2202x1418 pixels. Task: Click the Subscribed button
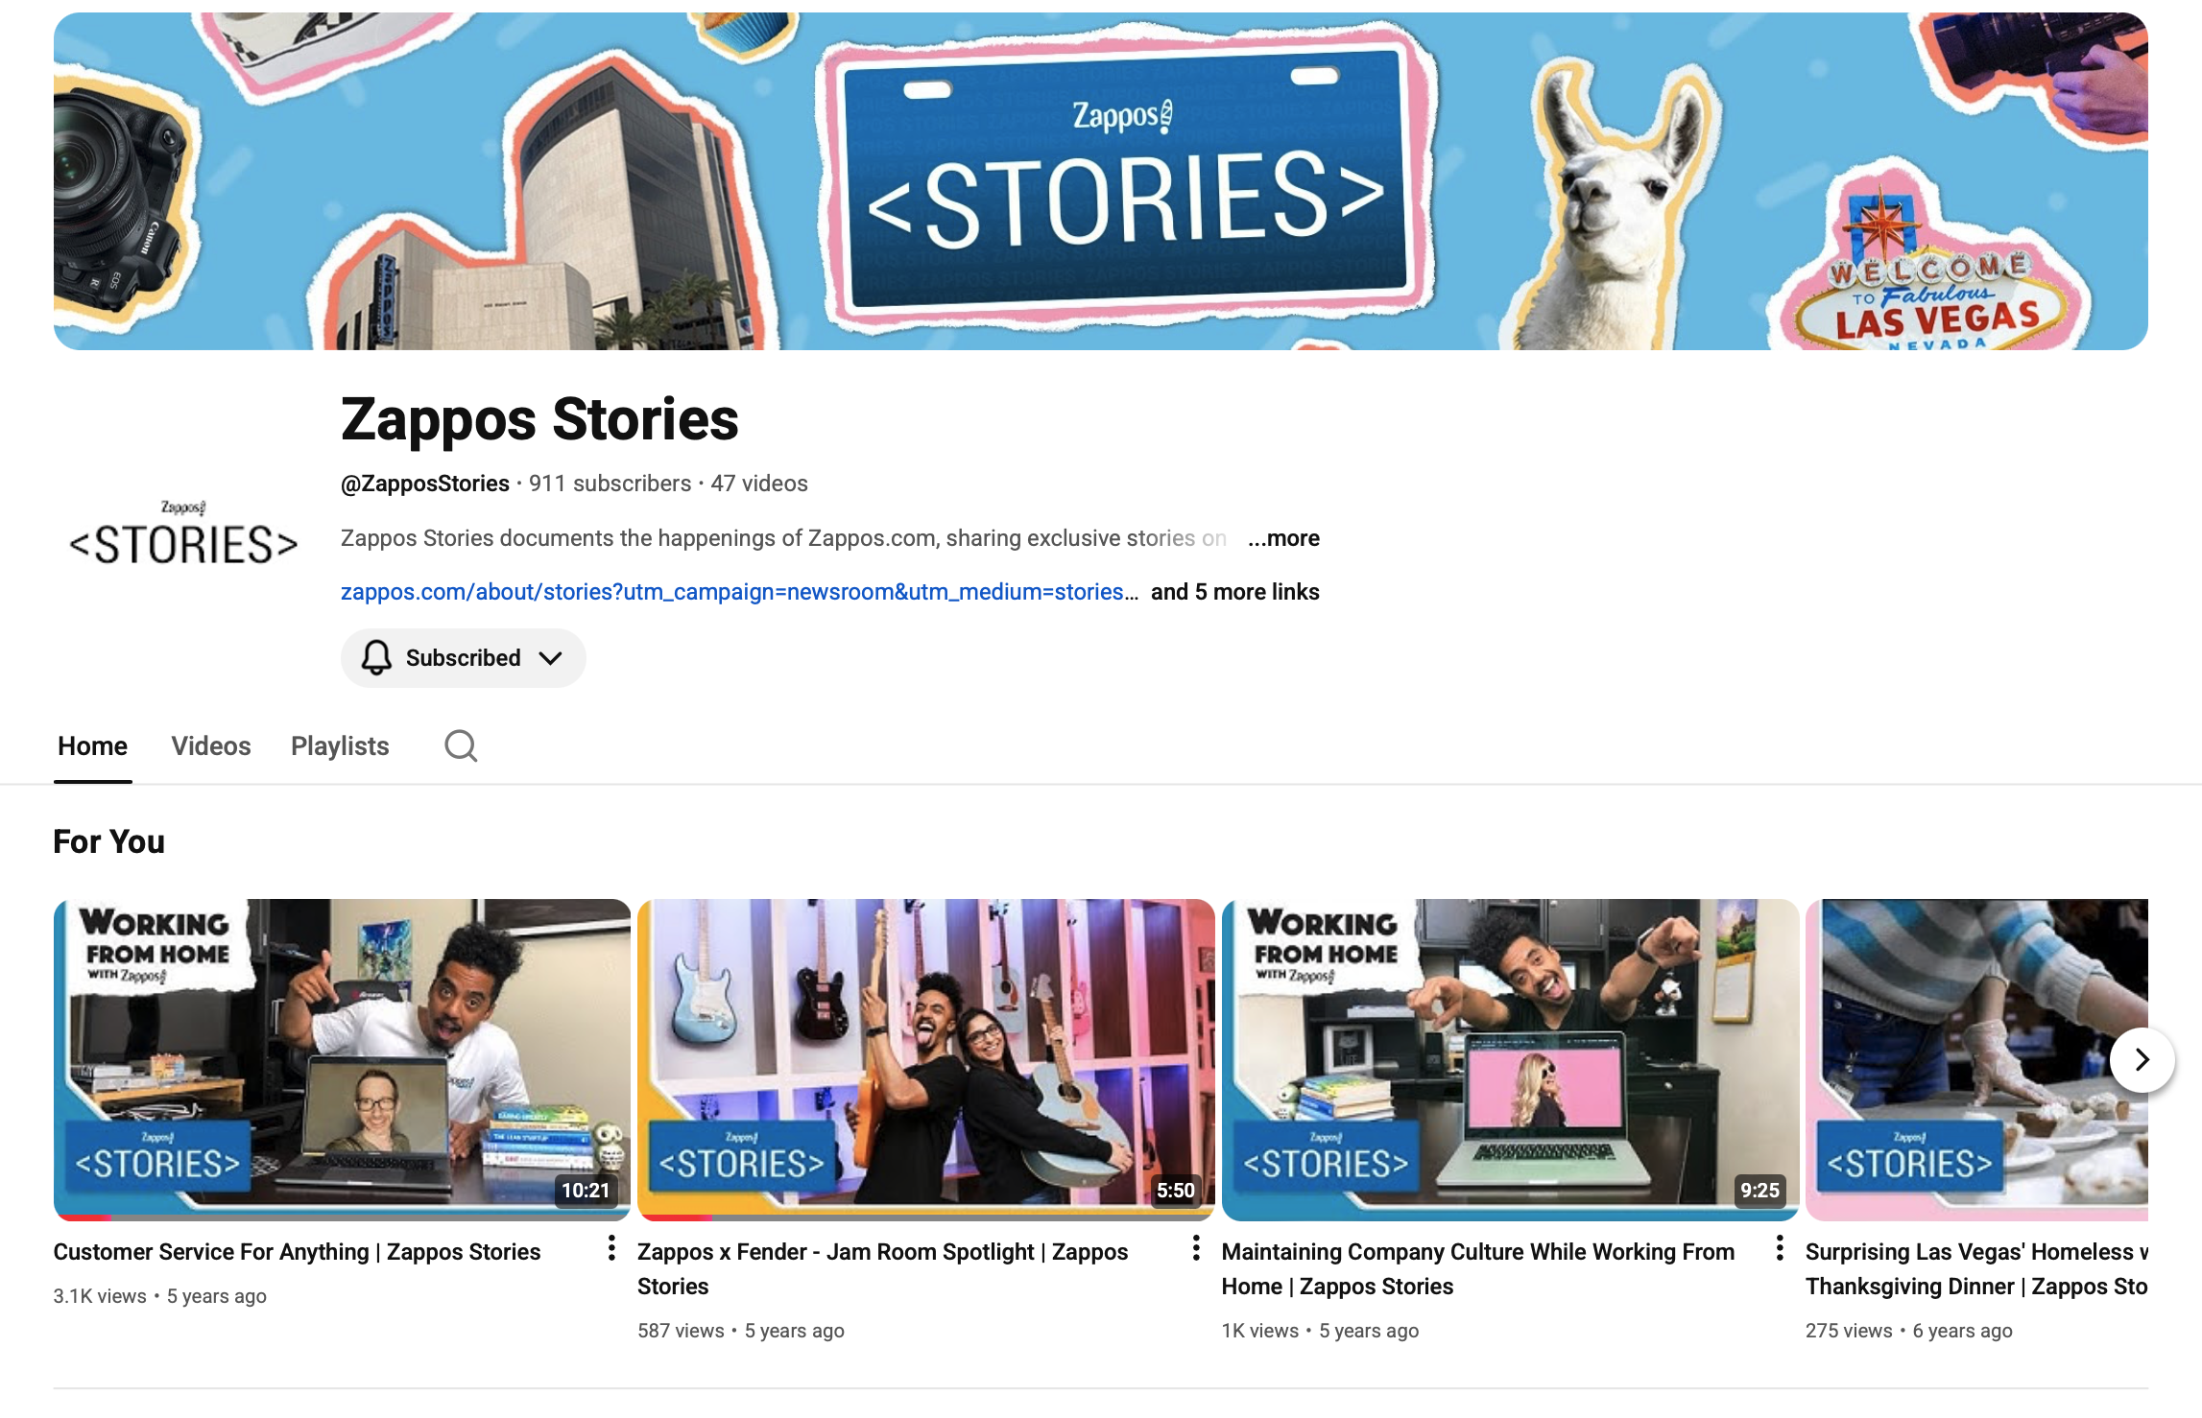click(x=463, y=657)
